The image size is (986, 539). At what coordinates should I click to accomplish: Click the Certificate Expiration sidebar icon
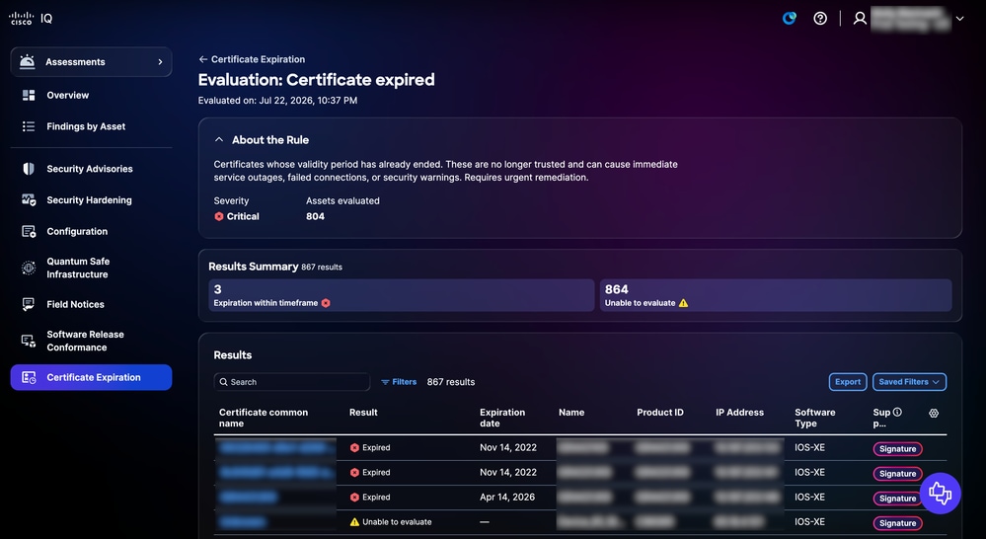click(29, 377)
